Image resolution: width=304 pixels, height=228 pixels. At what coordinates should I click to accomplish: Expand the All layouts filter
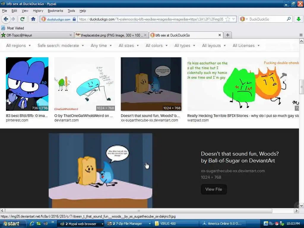click(214, 45)
